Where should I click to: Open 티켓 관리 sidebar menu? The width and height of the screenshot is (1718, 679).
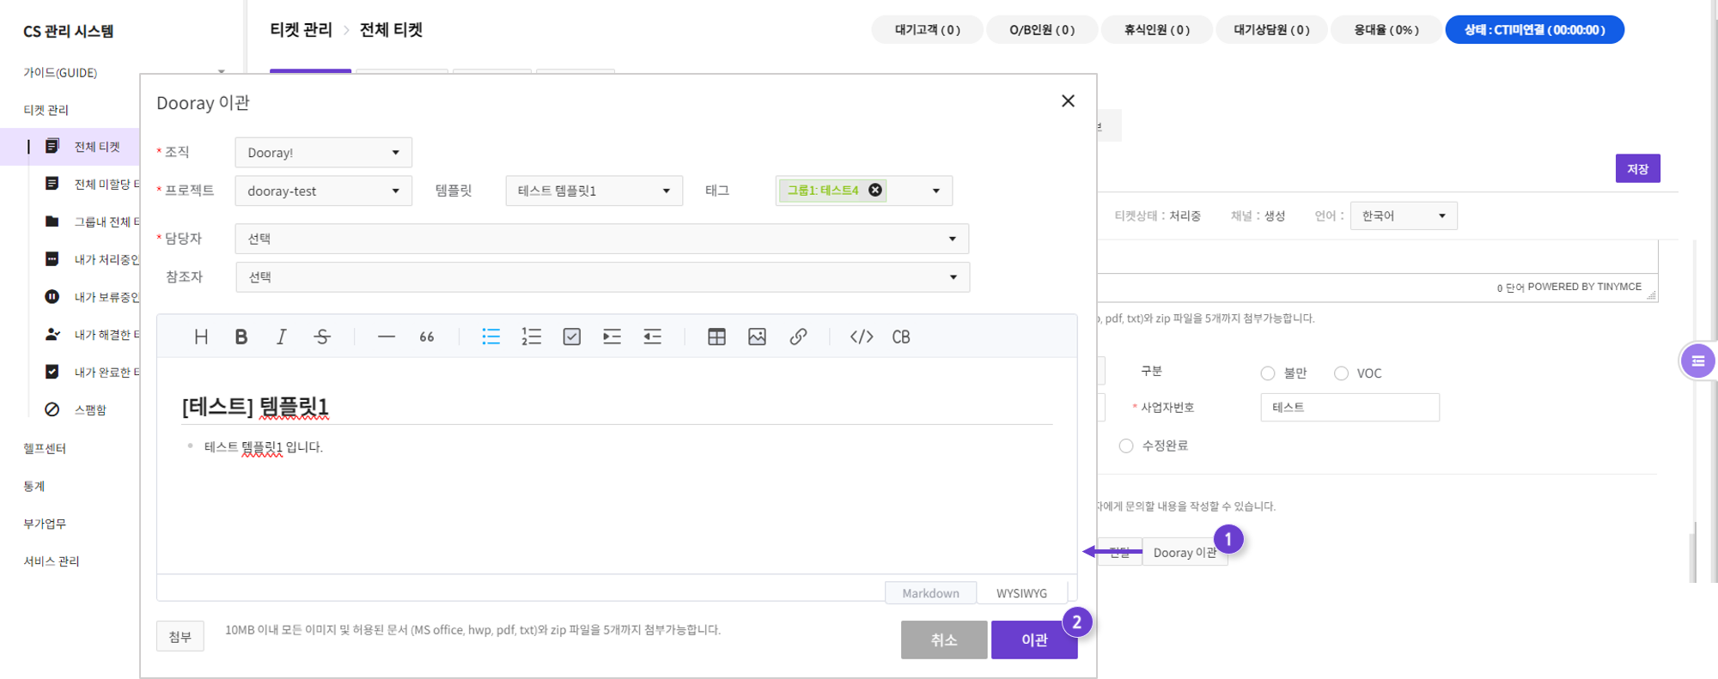46,110
